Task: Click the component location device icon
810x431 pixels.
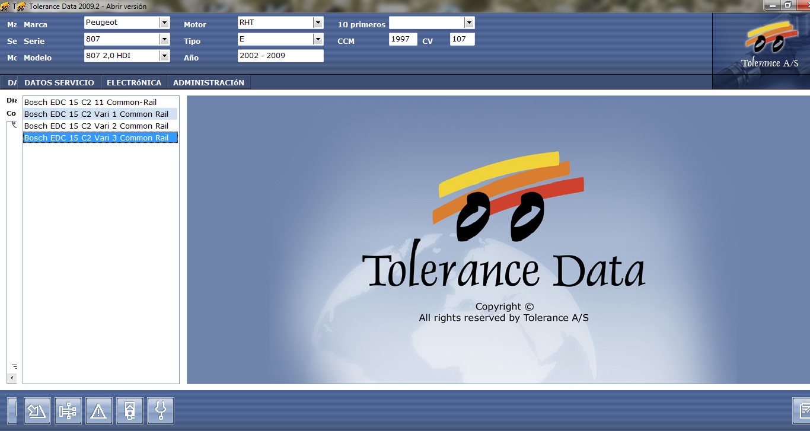Action: pyautogui.click(x=129, y=411)
